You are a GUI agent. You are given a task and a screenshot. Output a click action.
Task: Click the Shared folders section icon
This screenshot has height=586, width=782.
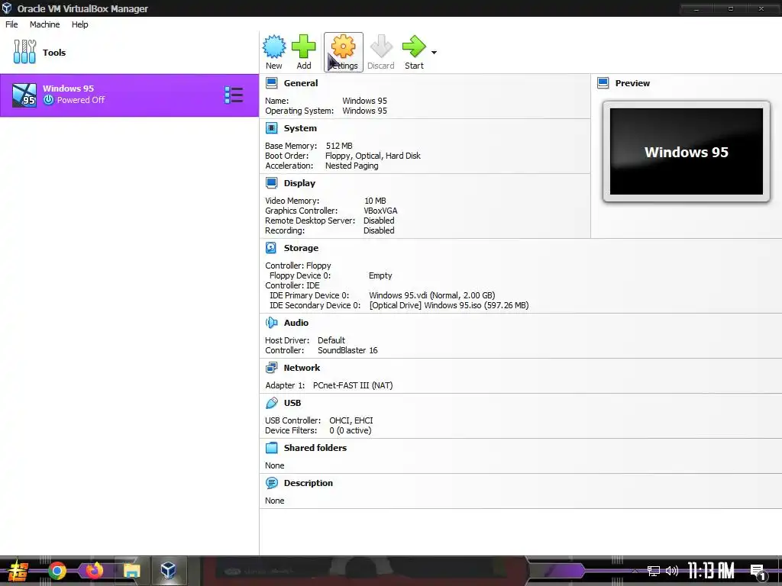coord(271,447)
